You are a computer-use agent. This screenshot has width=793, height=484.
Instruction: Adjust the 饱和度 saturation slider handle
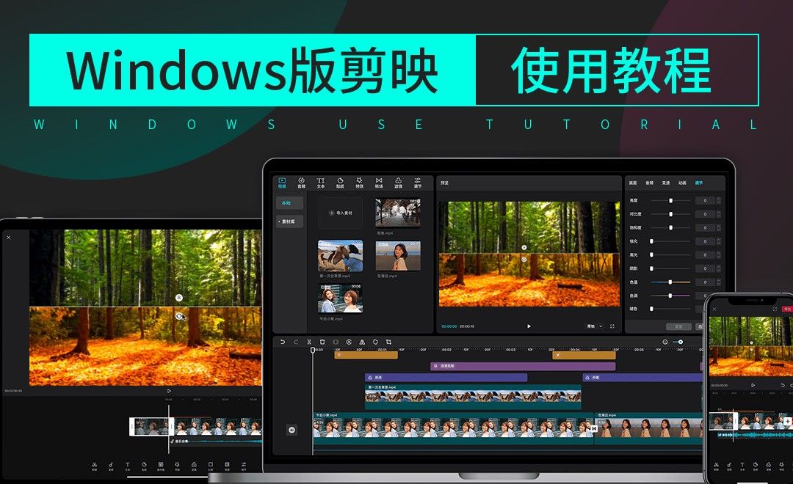coord(670,228)
